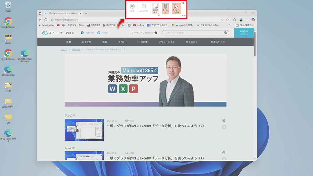
Task: Open thumbnail of article 第249回
Action: point(84,130)
